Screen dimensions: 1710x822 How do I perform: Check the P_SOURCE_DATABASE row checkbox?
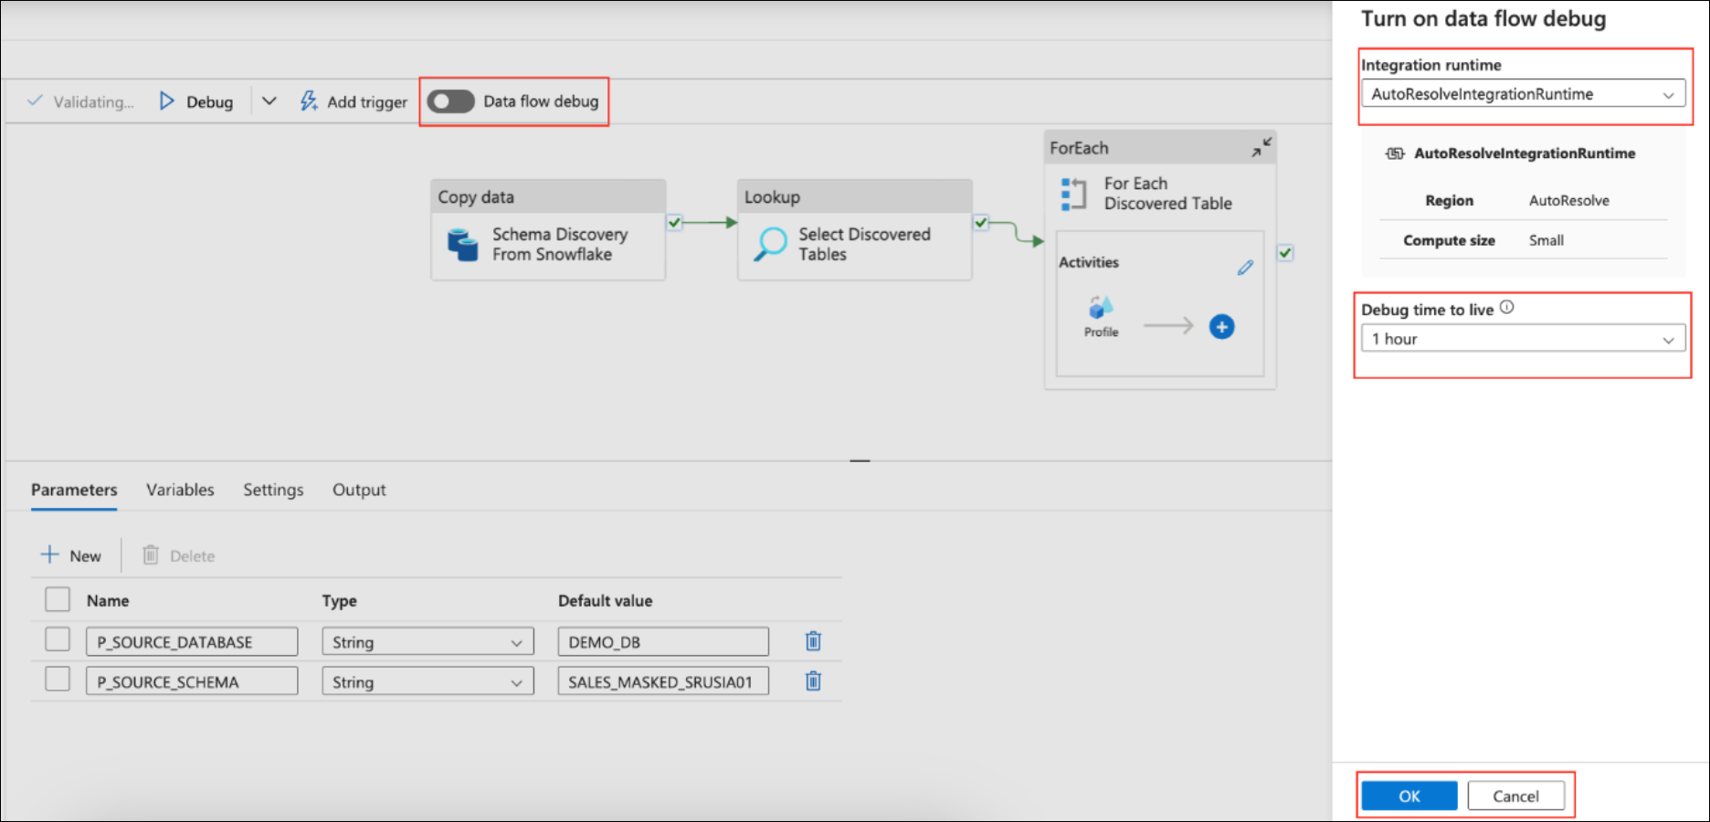58,639
